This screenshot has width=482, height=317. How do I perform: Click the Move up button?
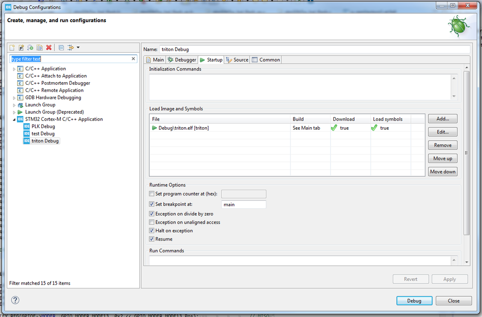point(442,158)
